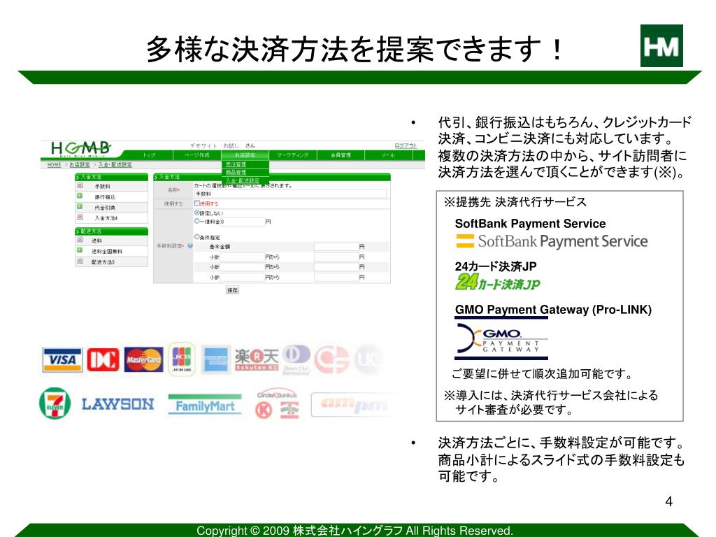
Task: Select the 一律料金 radio button
Action: [x=197, y=221]
